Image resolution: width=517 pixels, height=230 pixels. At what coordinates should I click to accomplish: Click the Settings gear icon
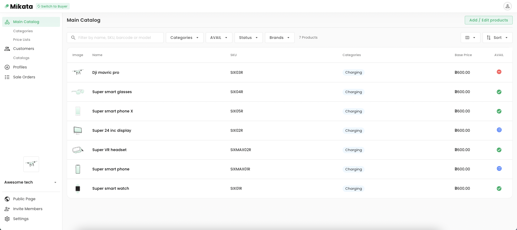coord(7,219)
